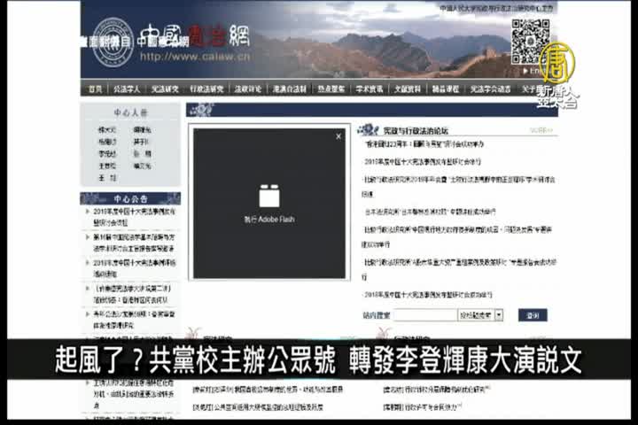The width and height of the screenshot is (638, 425).
Task: Click the gold NTD channel logo at top right
Action: click(x=557, y=60)
